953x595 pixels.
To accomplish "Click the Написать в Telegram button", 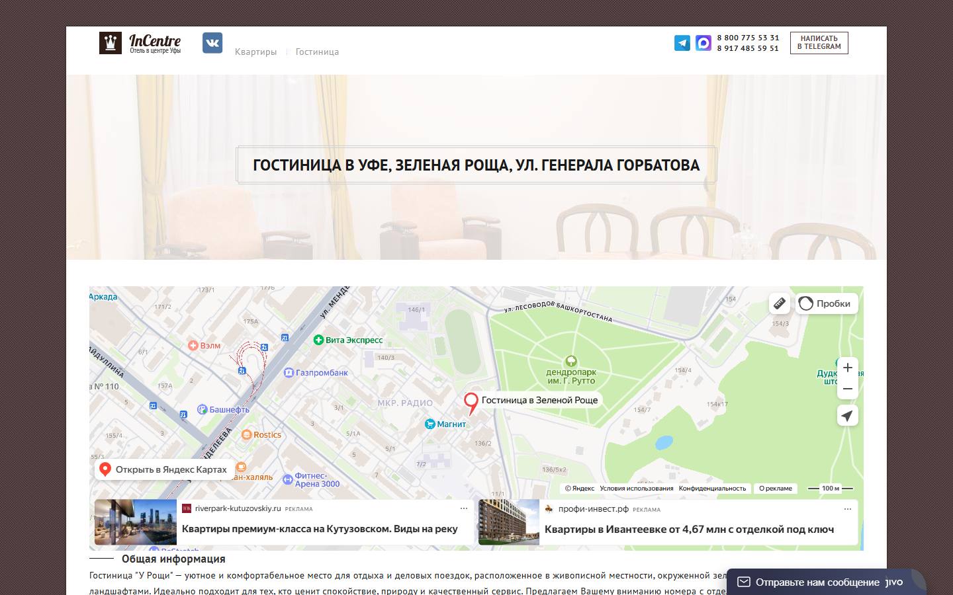I will coord(819,43).
